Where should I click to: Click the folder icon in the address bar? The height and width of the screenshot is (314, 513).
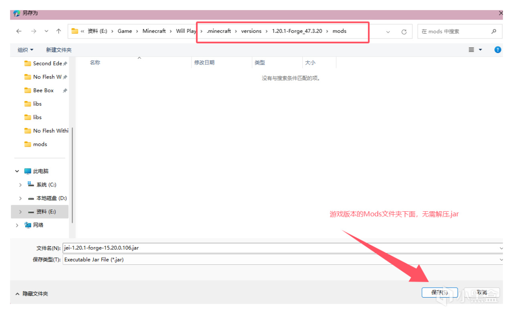[x=75, y=31]
